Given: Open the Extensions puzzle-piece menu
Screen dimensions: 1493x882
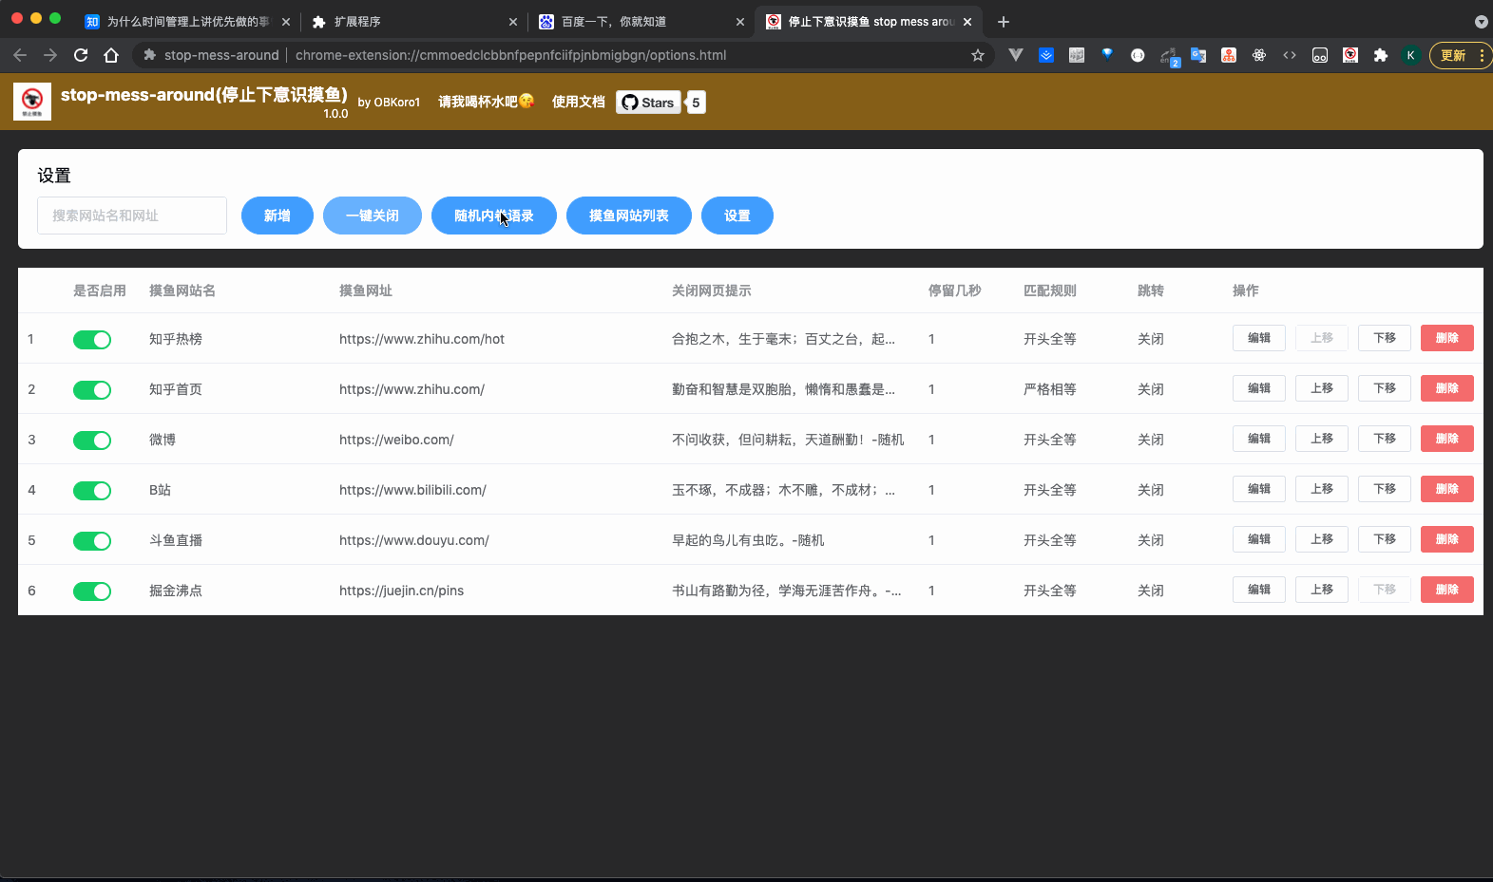Looking at the screenshot, I should click(x=1381, y=55).
